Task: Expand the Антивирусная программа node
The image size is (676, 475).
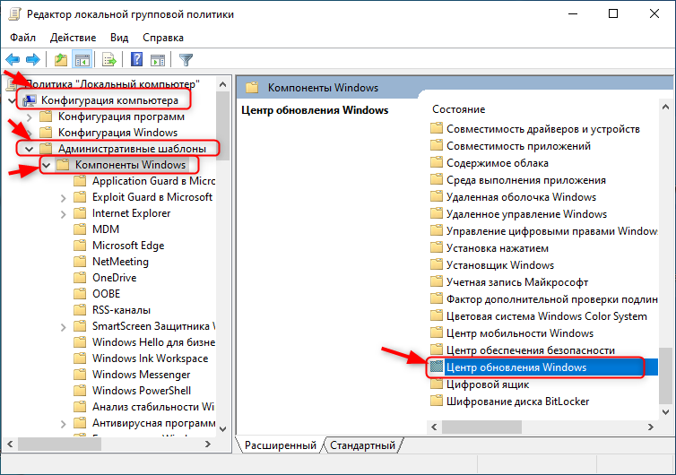Action: click(x=64, y=424)
